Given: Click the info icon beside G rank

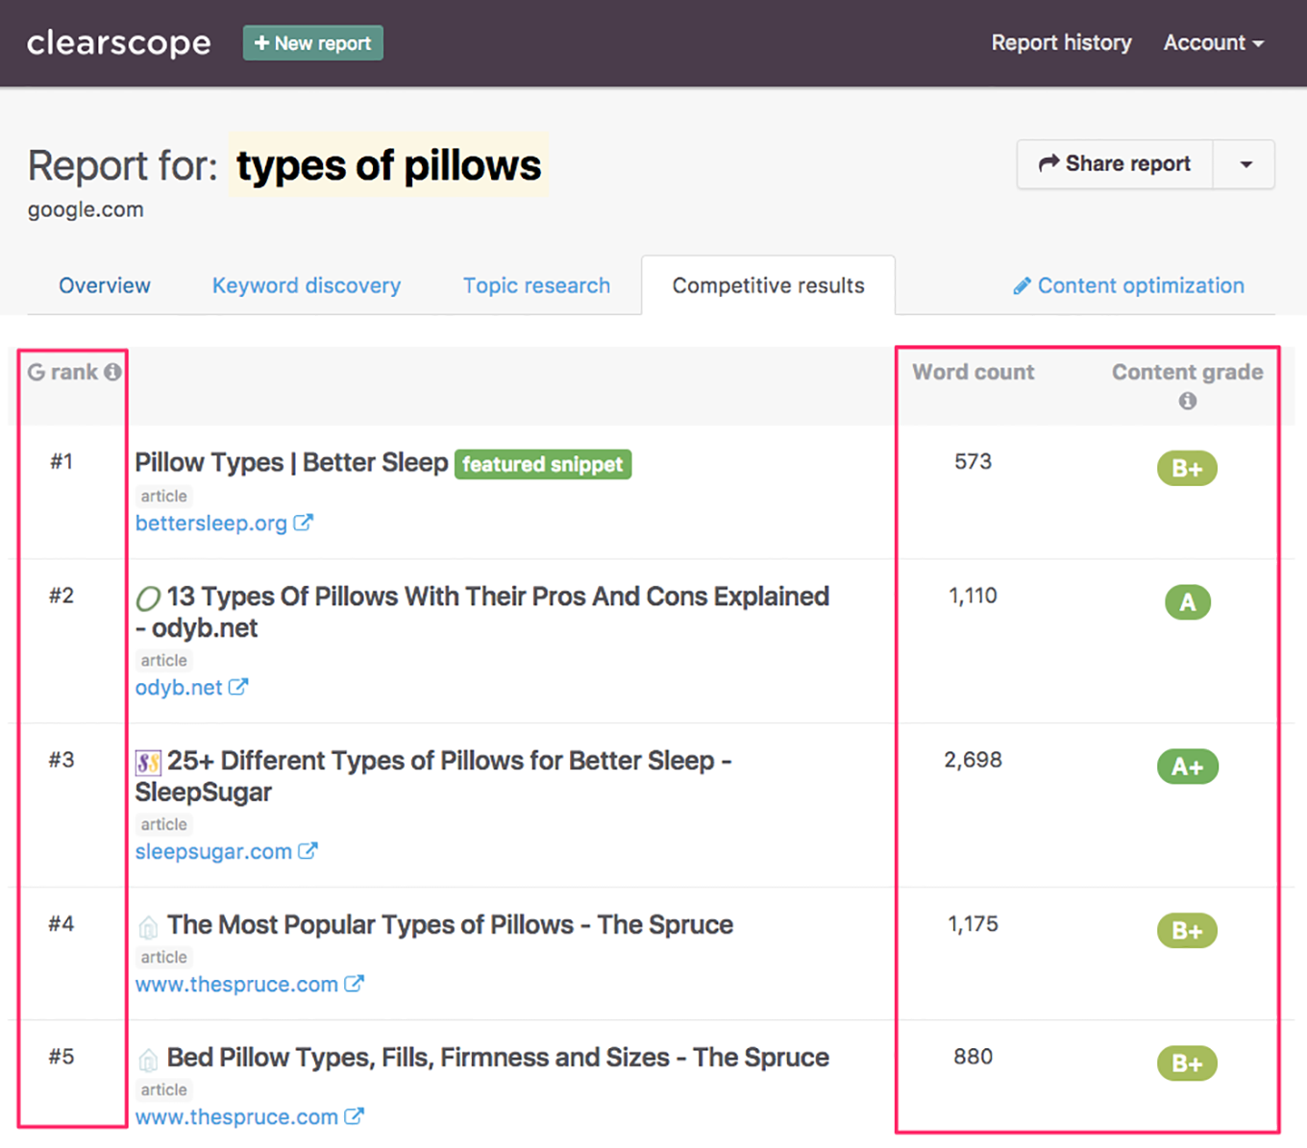Looking at the screenshot, I should (x=113, y=372).
